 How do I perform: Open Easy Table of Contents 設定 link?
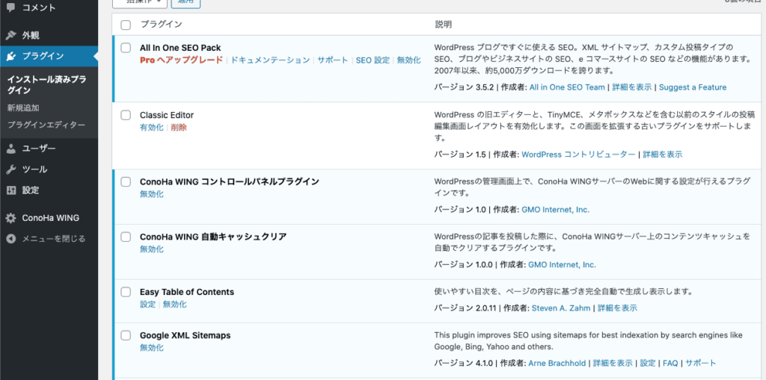147,305
